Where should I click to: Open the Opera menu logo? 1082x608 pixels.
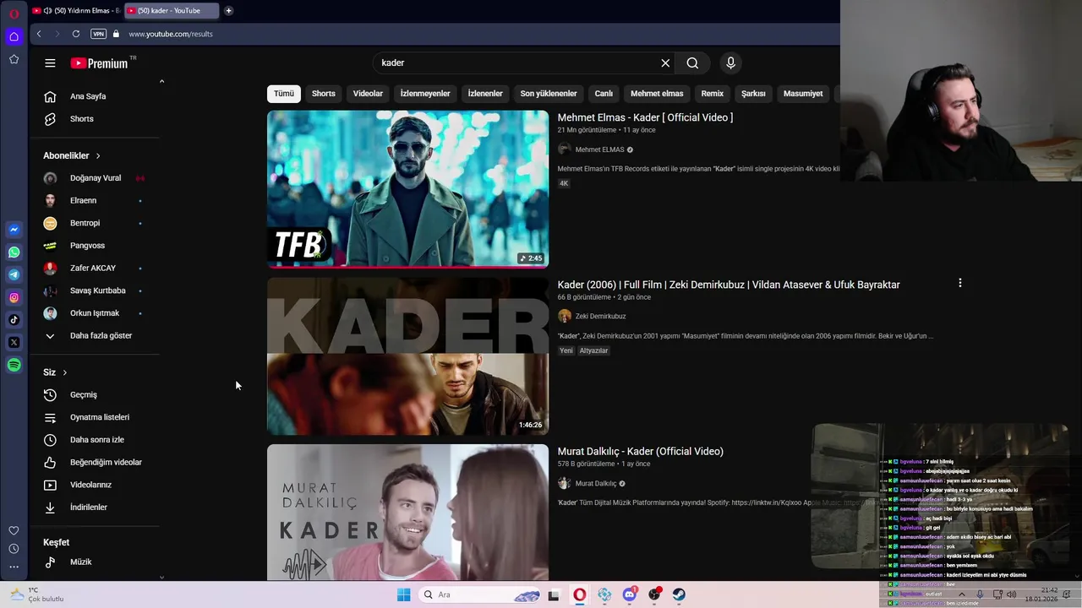point(14,13)
